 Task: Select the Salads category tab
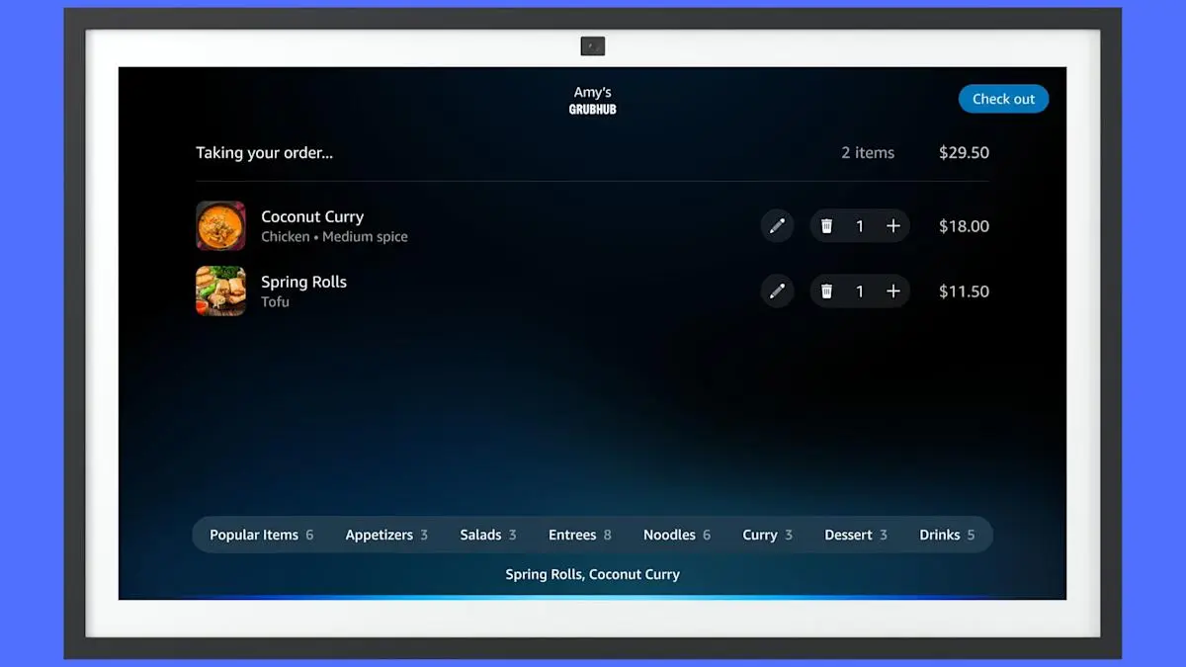[x=487, y=535]
